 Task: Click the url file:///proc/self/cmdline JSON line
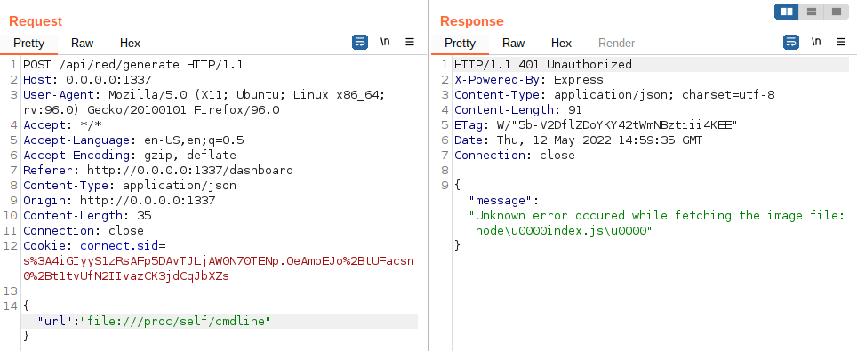[154, 321]
